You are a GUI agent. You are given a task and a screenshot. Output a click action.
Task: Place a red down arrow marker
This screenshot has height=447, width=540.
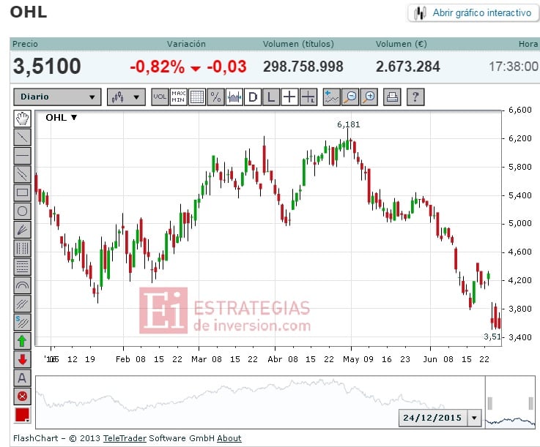click(23, 360)
